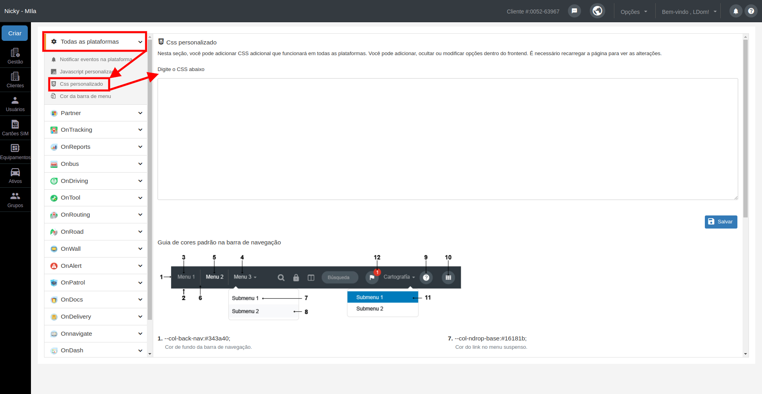Open the chat messages icon in header
762x394 pixels.
coord(574,11)
